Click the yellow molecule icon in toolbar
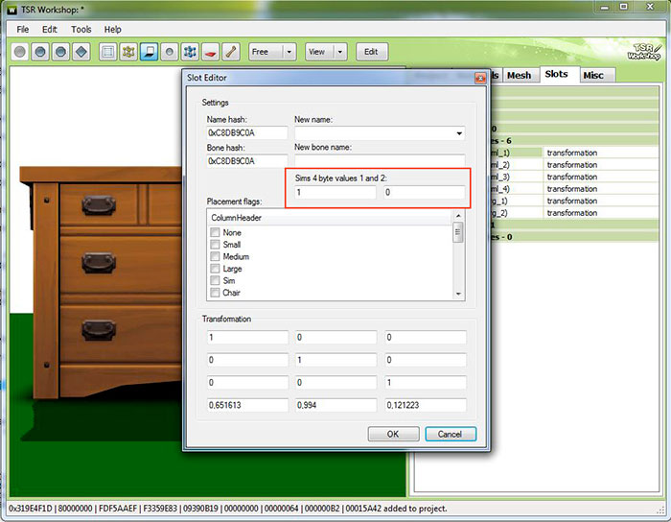Image resolution: width=671 pixels, height=522 pixels. point(127,52)
